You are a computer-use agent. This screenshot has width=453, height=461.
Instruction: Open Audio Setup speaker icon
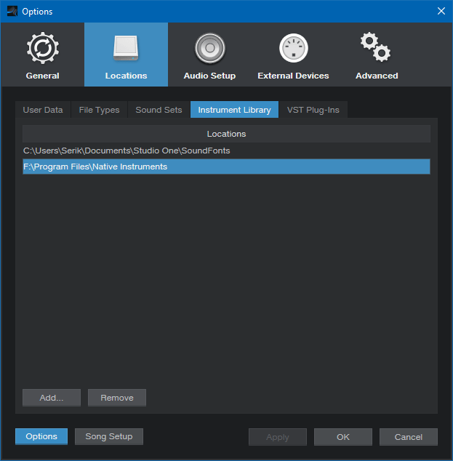(209, 48)
